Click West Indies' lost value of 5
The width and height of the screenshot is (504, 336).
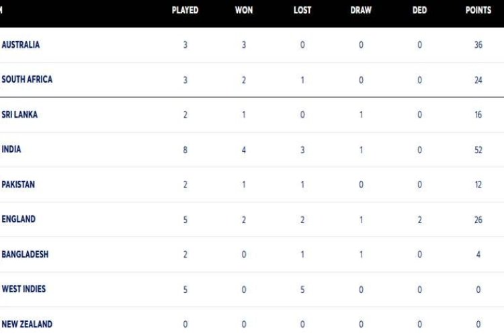click(x=302, y=289)
